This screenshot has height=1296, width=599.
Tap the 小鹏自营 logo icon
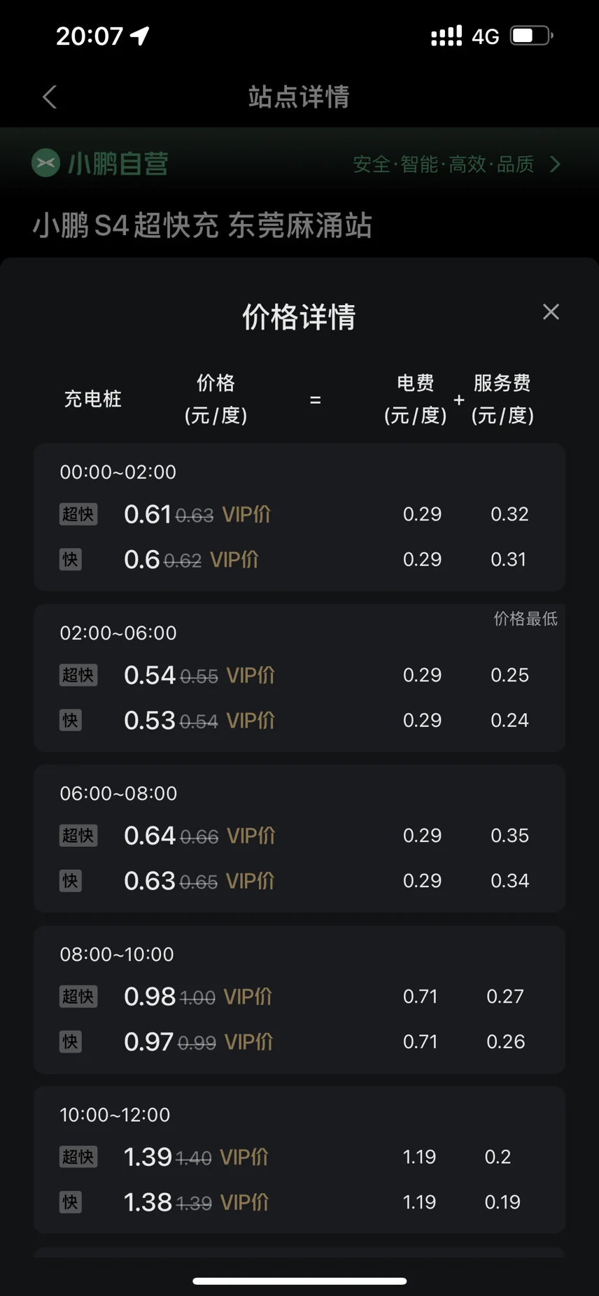pyautogui.click(x=45, y=164)
